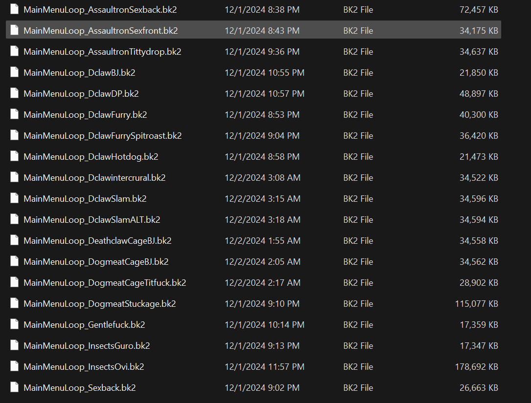Click the size value 21,473 KB

tap(479, 157)
